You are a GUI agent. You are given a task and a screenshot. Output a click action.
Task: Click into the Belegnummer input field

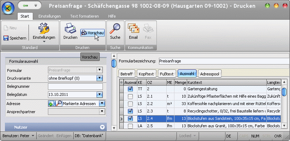coord(75,86)
